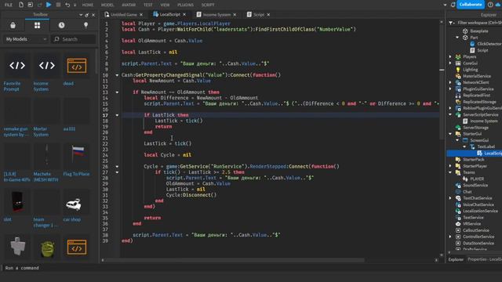Image resolution: width=502 pixels, height=282 pixels.
Task: Expand the NetworkClient node
Action: pos(450,82)
